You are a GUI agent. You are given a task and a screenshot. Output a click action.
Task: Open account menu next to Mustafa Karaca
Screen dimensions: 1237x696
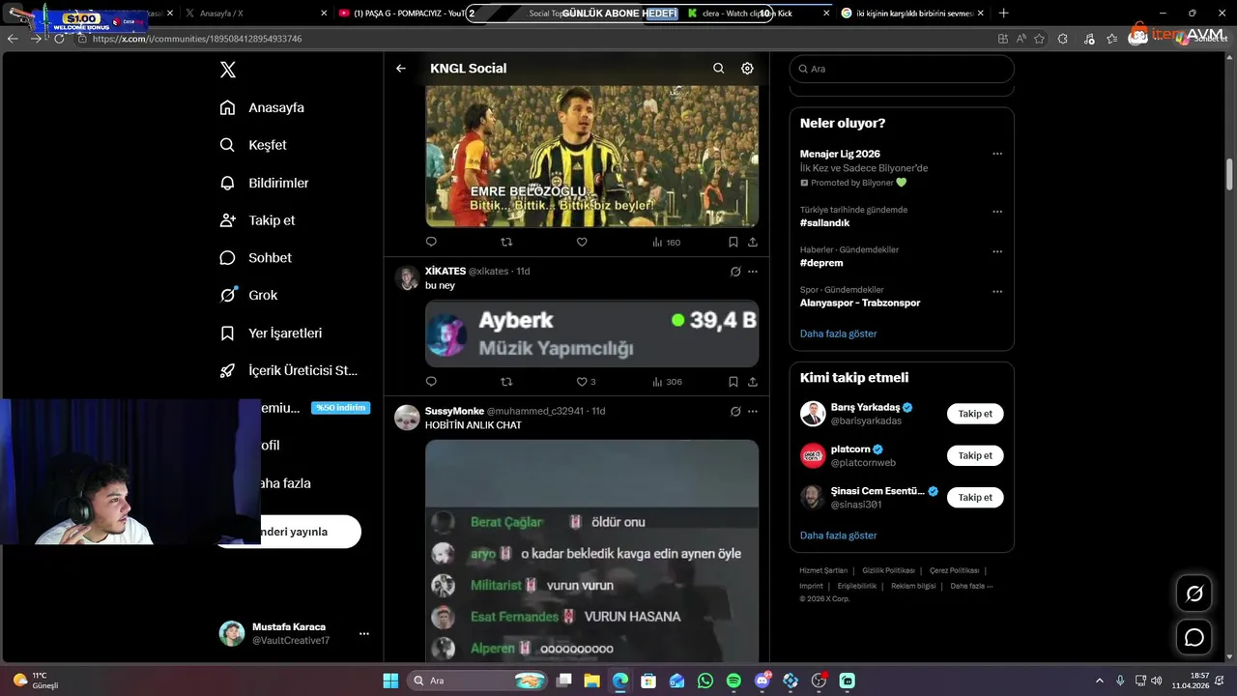click(x=364, y=634)
